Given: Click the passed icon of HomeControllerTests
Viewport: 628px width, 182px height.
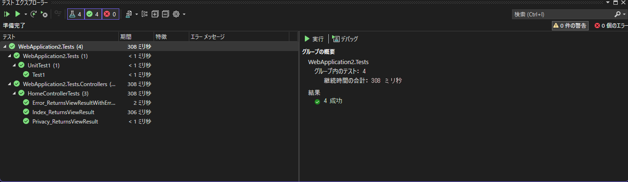Looking at the screenshot, I should 22,93.
